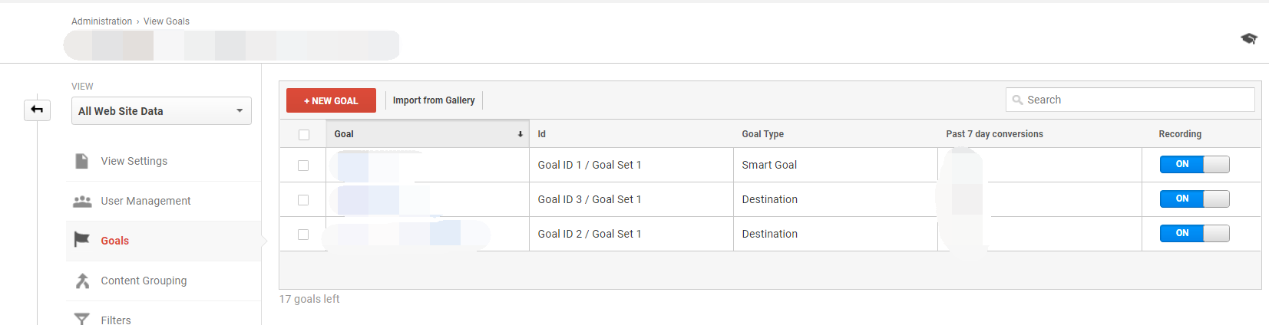Open the All Web Site Data dropdown
The image size is (1269, 325).
click(x=161, y=111)
